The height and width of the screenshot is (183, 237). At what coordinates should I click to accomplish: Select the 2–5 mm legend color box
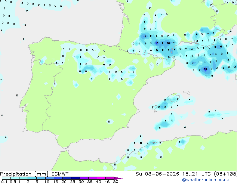[x=32, y=178]
